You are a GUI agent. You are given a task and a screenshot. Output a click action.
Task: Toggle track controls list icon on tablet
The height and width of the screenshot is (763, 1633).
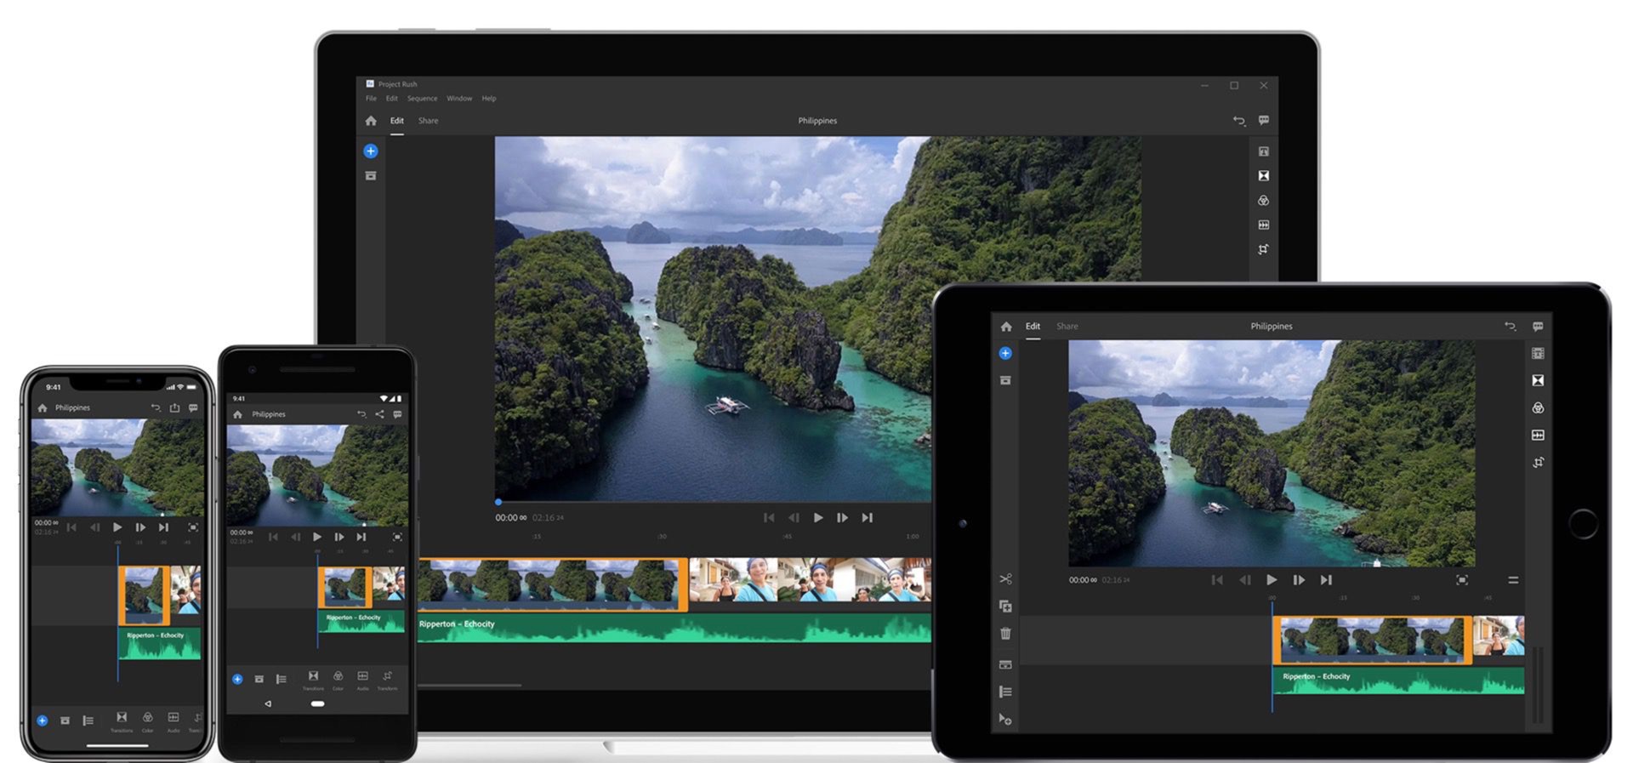pos(1005,692)
